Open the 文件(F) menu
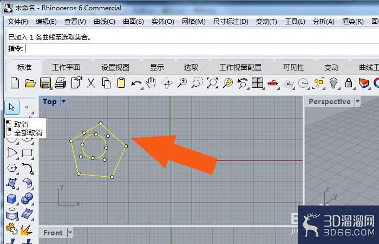The height and width of the screenshot is (244, 379). point(18,22)
